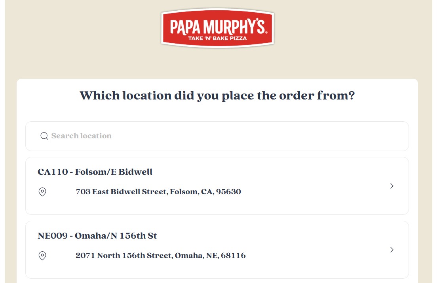Screen dimensions: 443x283
Task: Click the map pin beside the Folsom address
Action: pyautogui.click(x=42, y=192)
